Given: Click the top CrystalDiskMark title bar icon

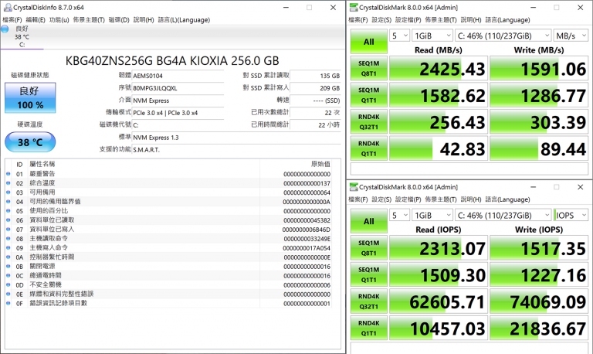Looking at the screenshot, I should [x=354, y=7].
